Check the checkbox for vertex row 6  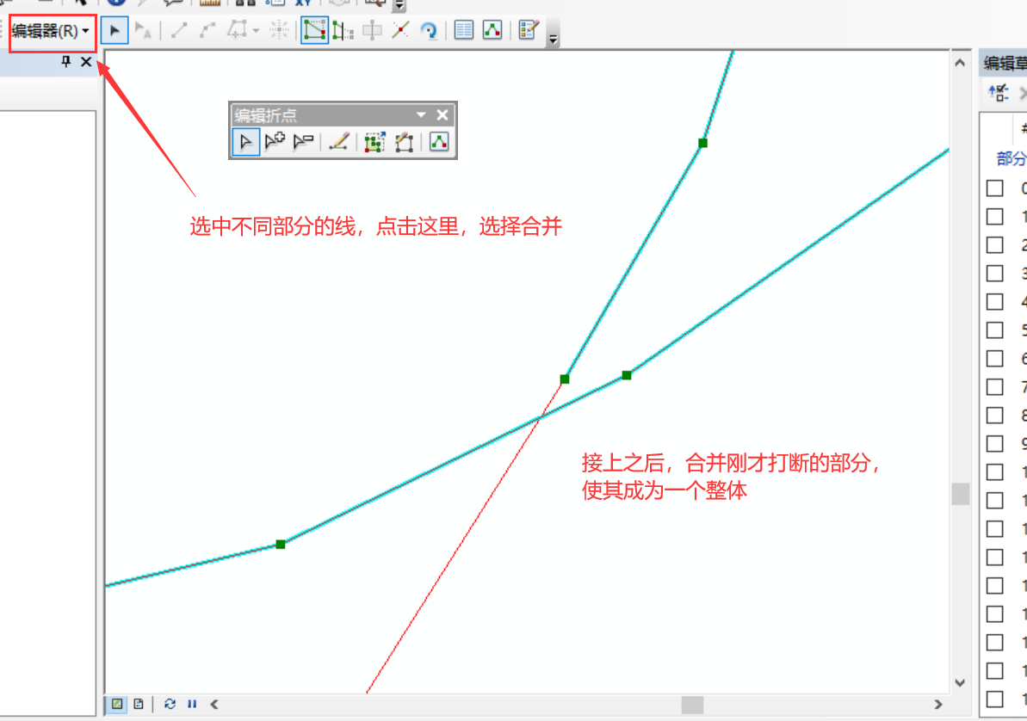995,359
